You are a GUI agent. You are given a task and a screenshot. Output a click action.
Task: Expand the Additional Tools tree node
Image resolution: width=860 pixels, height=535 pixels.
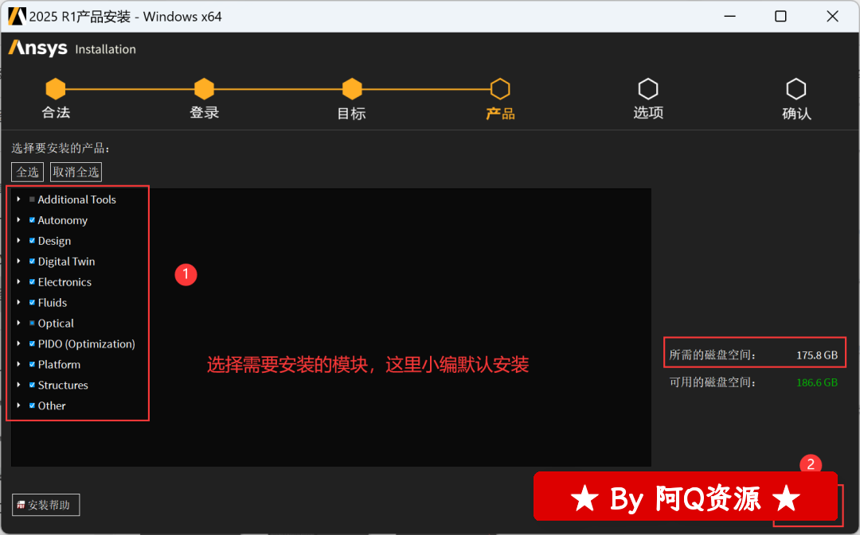click(x=18, y=200)
